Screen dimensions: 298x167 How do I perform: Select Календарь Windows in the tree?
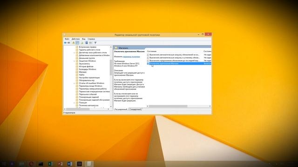pos(88,69)
